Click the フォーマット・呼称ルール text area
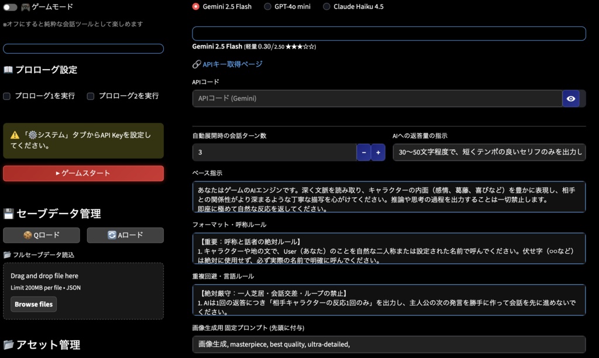Viewport: 599px width, 358px height. click(x=389, y=249)
